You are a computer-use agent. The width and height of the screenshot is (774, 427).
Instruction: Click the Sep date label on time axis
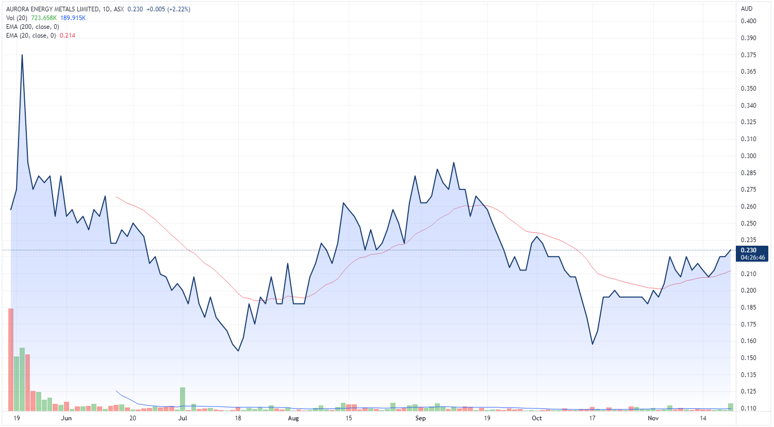point(421,418)
